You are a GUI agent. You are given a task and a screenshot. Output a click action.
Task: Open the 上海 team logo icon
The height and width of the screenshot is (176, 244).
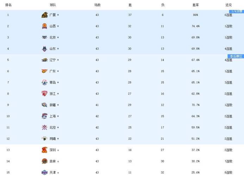(44, 116)
